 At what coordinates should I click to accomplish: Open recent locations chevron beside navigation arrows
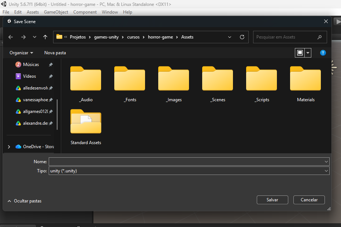coord(34,37)
